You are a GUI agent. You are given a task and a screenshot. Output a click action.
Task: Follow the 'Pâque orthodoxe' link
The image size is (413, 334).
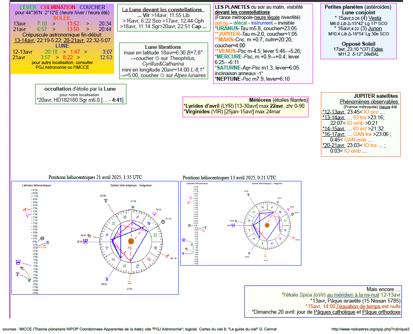coord(381,312)
